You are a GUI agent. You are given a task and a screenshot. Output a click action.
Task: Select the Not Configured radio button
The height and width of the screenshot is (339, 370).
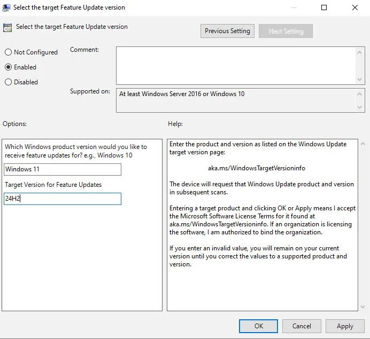coord(8,52)
